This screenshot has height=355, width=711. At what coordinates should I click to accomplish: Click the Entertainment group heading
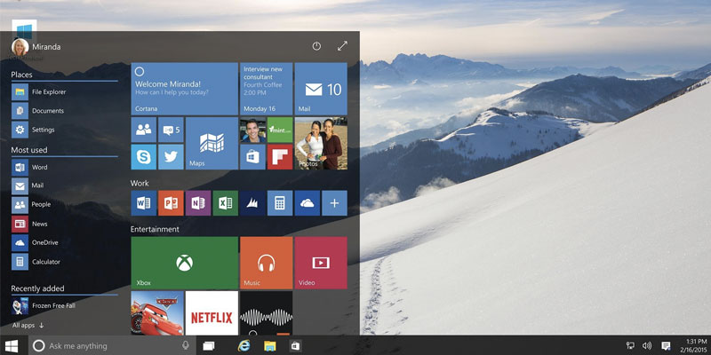(155, 229)
